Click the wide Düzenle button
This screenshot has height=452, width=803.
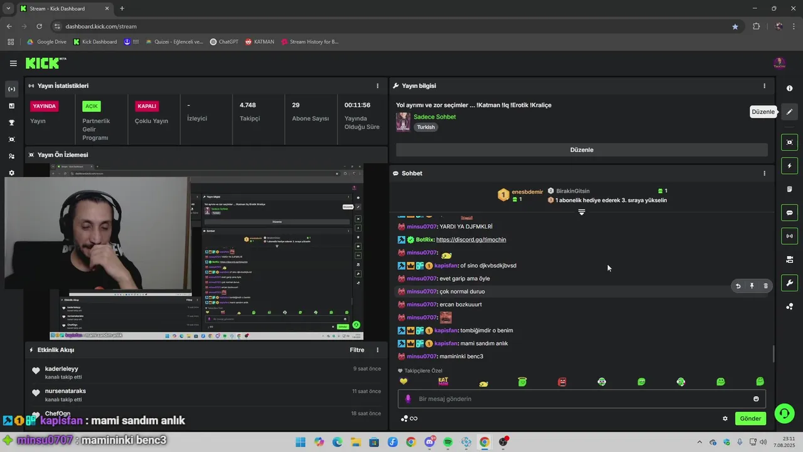coord(582,150)
